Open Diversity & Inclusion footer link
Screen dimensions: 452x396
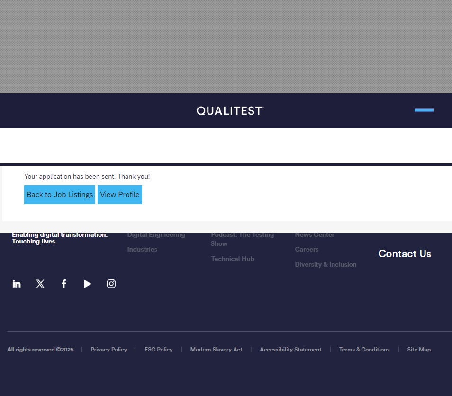click(x=325, y=264)
